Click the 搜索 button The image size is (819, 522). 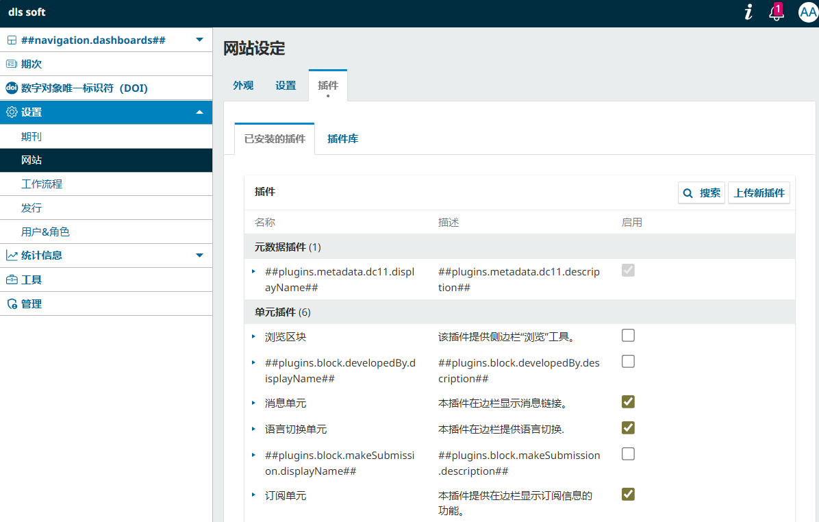point(701,193)
